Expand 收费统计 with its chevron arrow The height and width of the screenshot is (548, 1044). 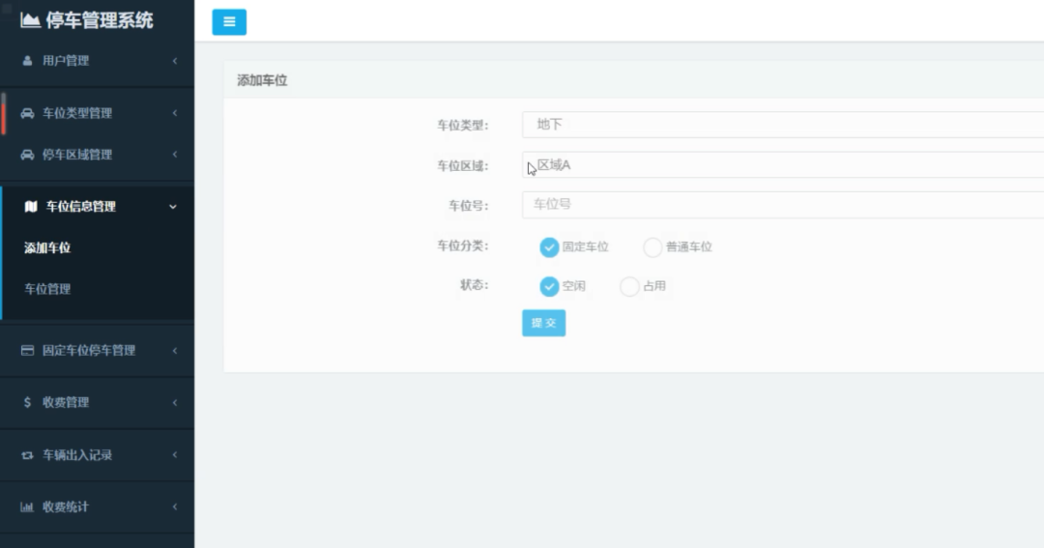coord(175,506)
